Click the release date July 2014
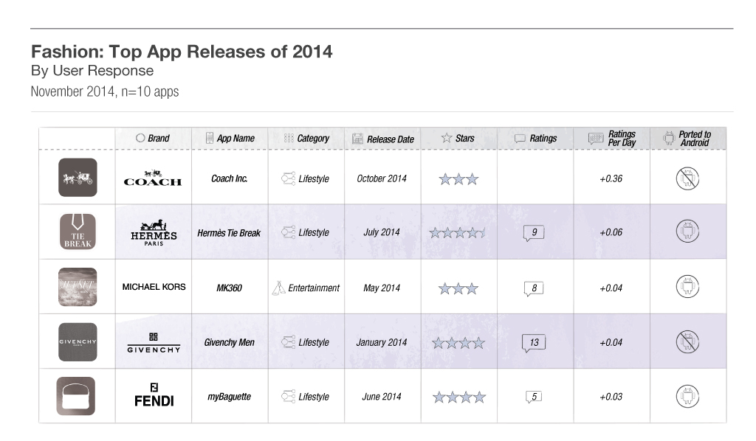 coord(382,232)
